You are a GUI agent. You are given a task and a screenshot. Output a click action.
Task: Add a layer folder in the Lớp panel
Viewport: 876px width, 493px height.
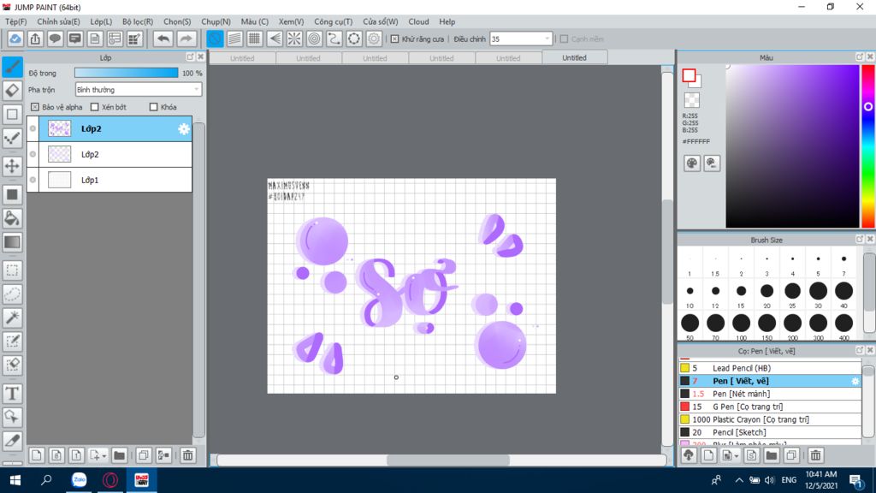tap(119, 455)
